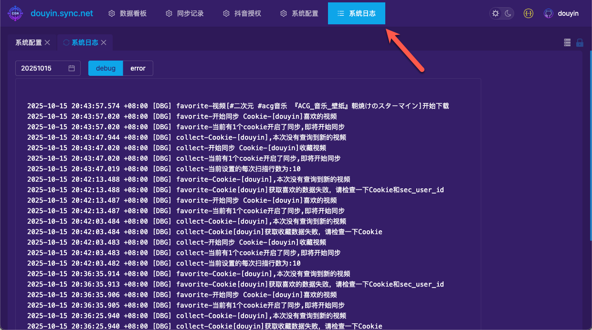Click the douyin.sync.net CDN logo icon

[14, 13]
